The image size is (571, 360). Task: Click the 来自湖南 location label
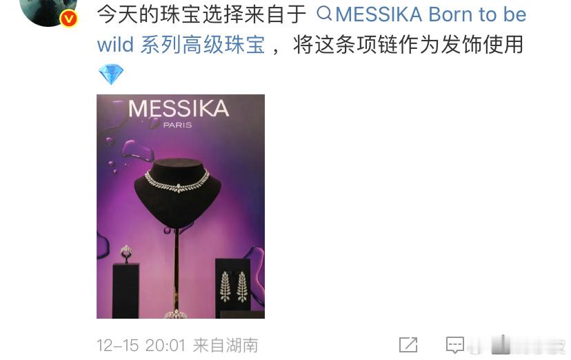(226, 345)
